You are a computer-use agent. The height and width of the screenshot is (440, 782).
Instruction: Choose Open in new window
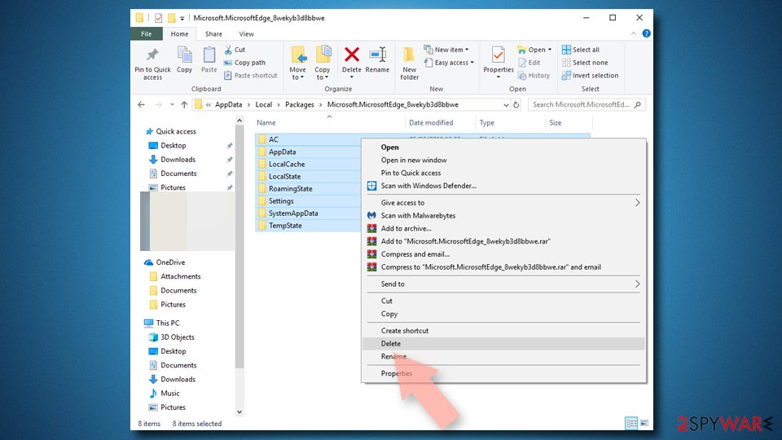503,161
